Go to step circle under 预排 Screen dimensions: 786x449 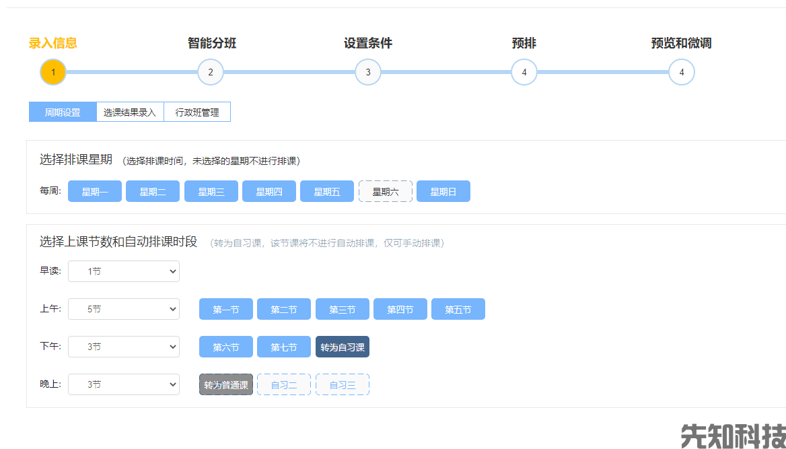(524, 72)
